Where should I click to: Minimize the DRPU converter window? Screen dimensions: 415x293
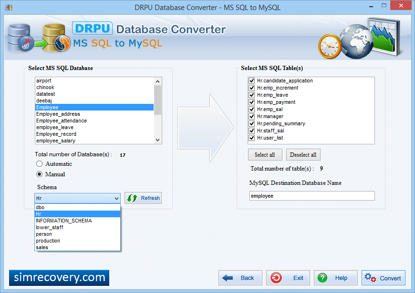coord(371,6)
